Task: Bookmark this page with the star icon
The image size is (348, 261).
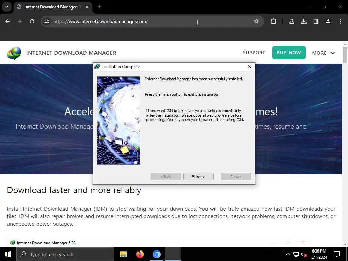Action: (256, 21)
